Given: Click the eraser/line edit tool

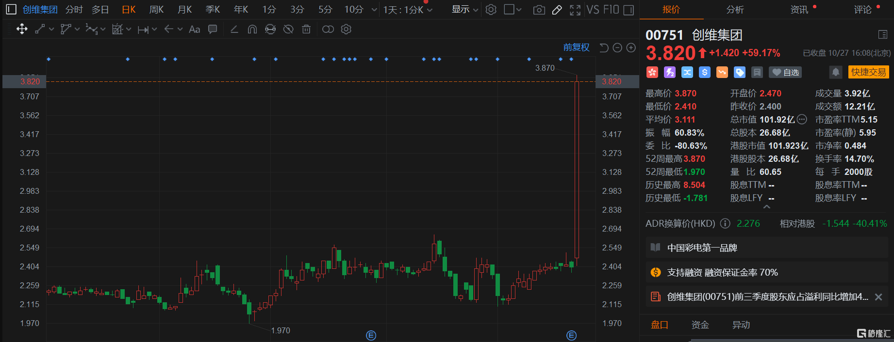Looking at the screenshot, I should click(x=234, y=29).
